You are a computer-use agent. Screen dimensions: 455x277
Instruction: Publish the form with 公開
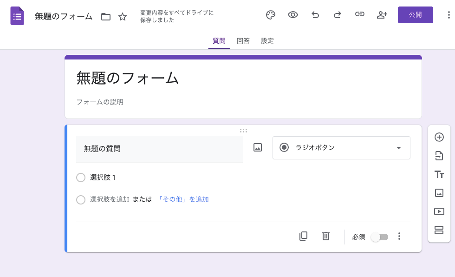415,15
